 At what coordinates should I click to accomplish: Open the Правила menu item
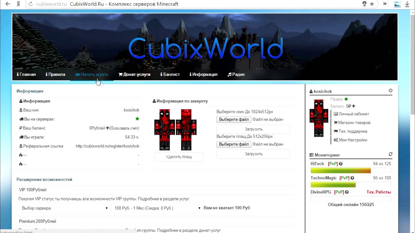[x=55, y=74]
